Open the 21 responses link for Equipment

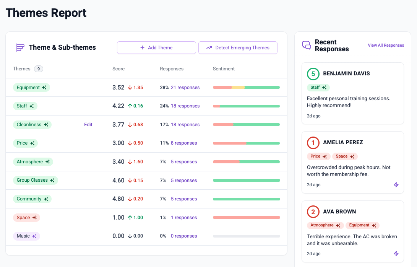(185, 88)
